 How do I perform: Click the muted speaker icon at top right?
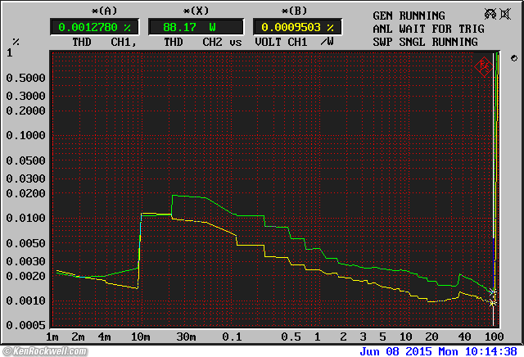click(x=509, y=14)
